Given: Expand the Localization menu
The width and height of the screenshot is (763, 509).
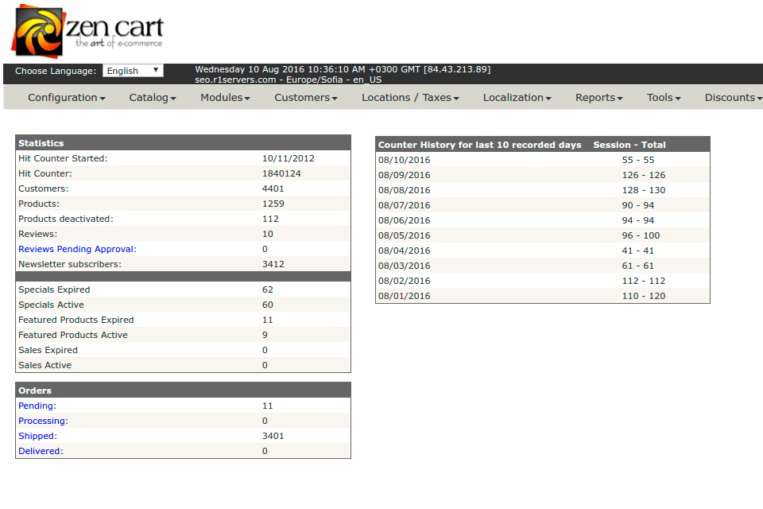Looking at the screenshot, I should pyautogui.click(x=517, y=98).
